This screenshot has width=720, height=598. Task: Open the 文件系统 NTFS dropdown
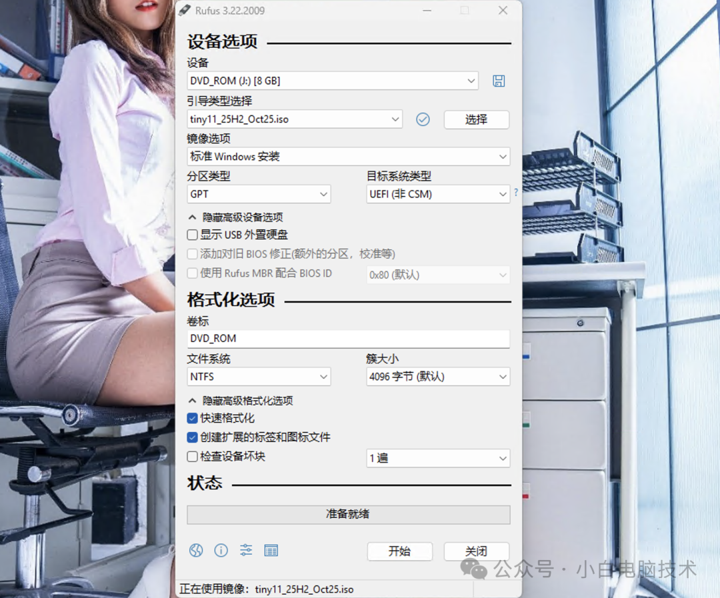(259, 377)
